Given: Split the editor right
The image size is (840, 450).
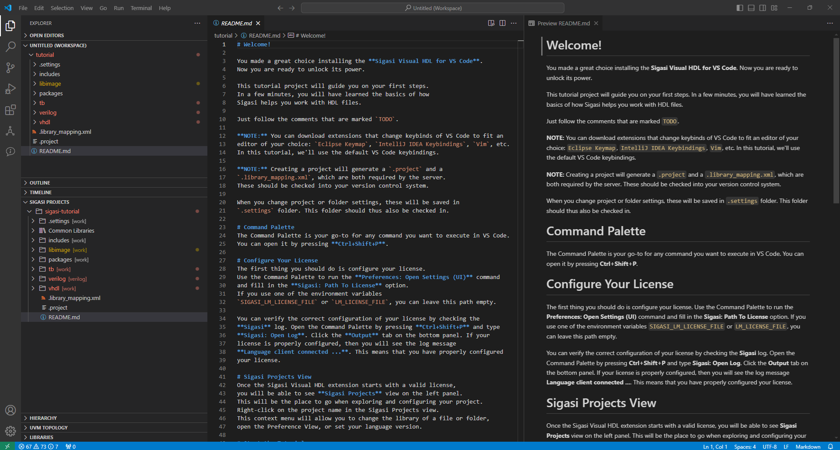Looking at the screenshot, I should pos(503,23).
